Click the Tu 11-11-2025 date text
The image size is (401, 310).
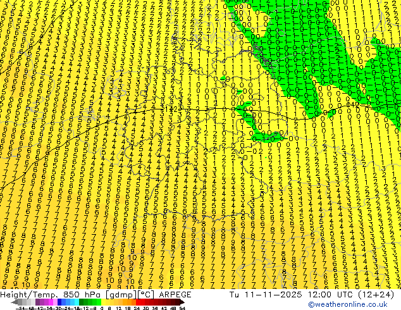(266, 295)
